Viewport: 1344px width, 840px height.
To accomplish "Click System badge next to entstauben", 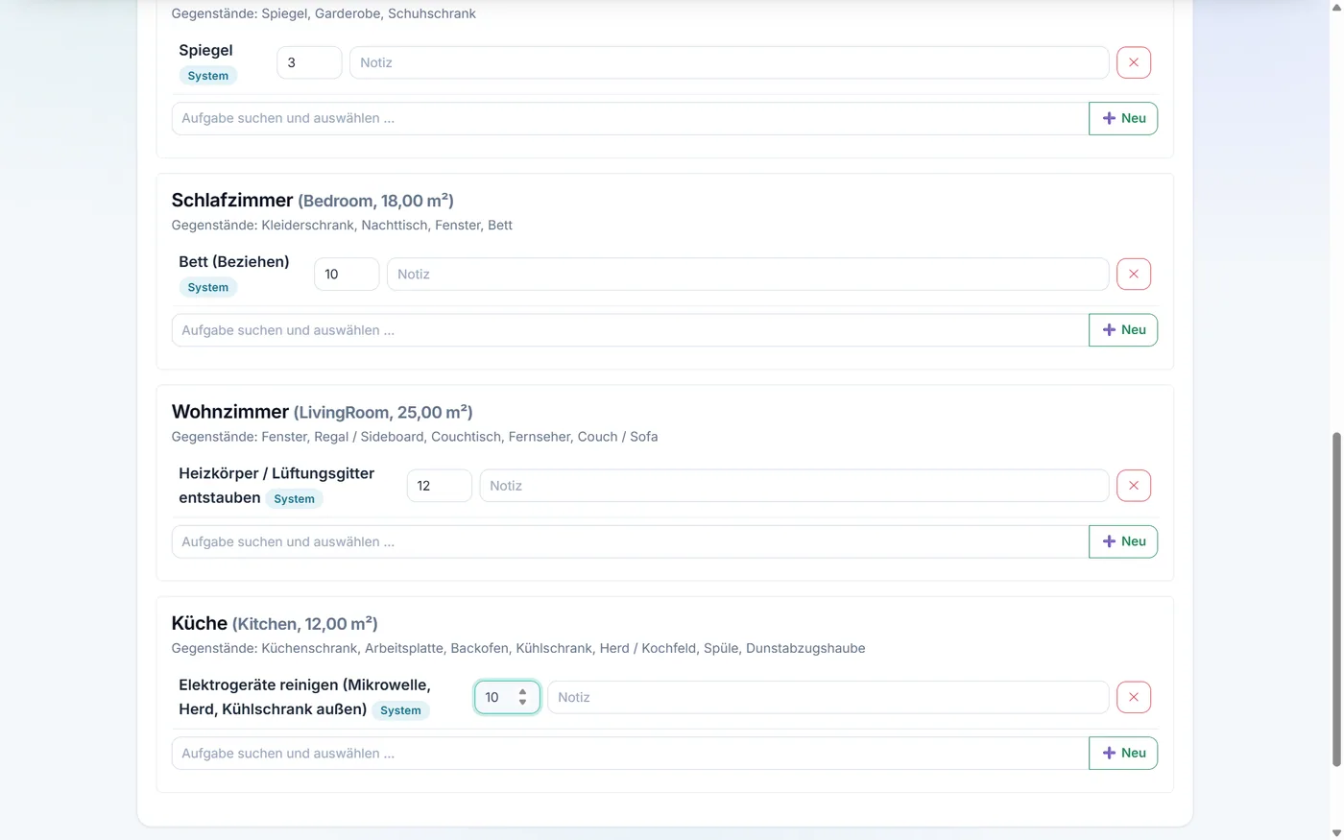I will (x=294, y=499).
